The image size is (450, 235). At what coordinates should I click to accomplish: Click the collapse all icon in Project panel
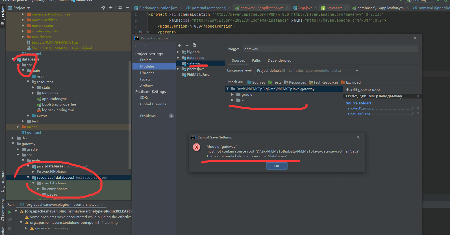pyautogui.click(x=111, y=8)
